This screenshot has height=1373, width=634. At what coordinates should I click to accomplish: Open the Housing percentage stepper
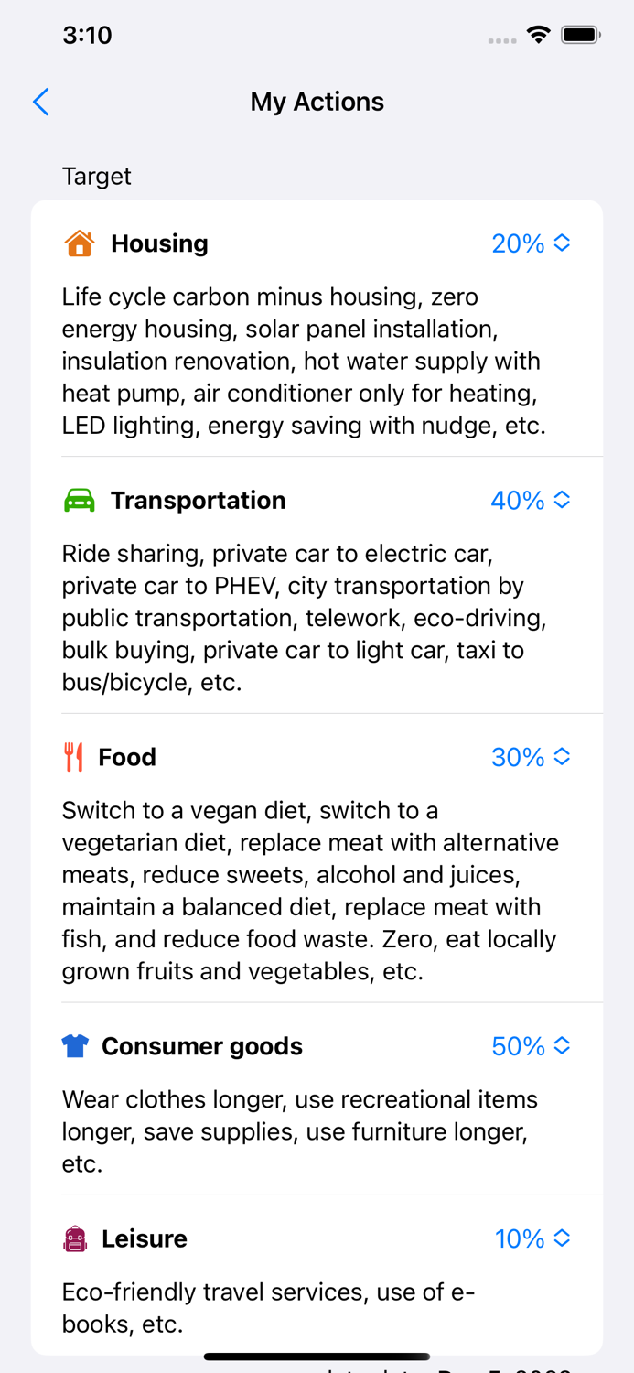coord(564,243)
